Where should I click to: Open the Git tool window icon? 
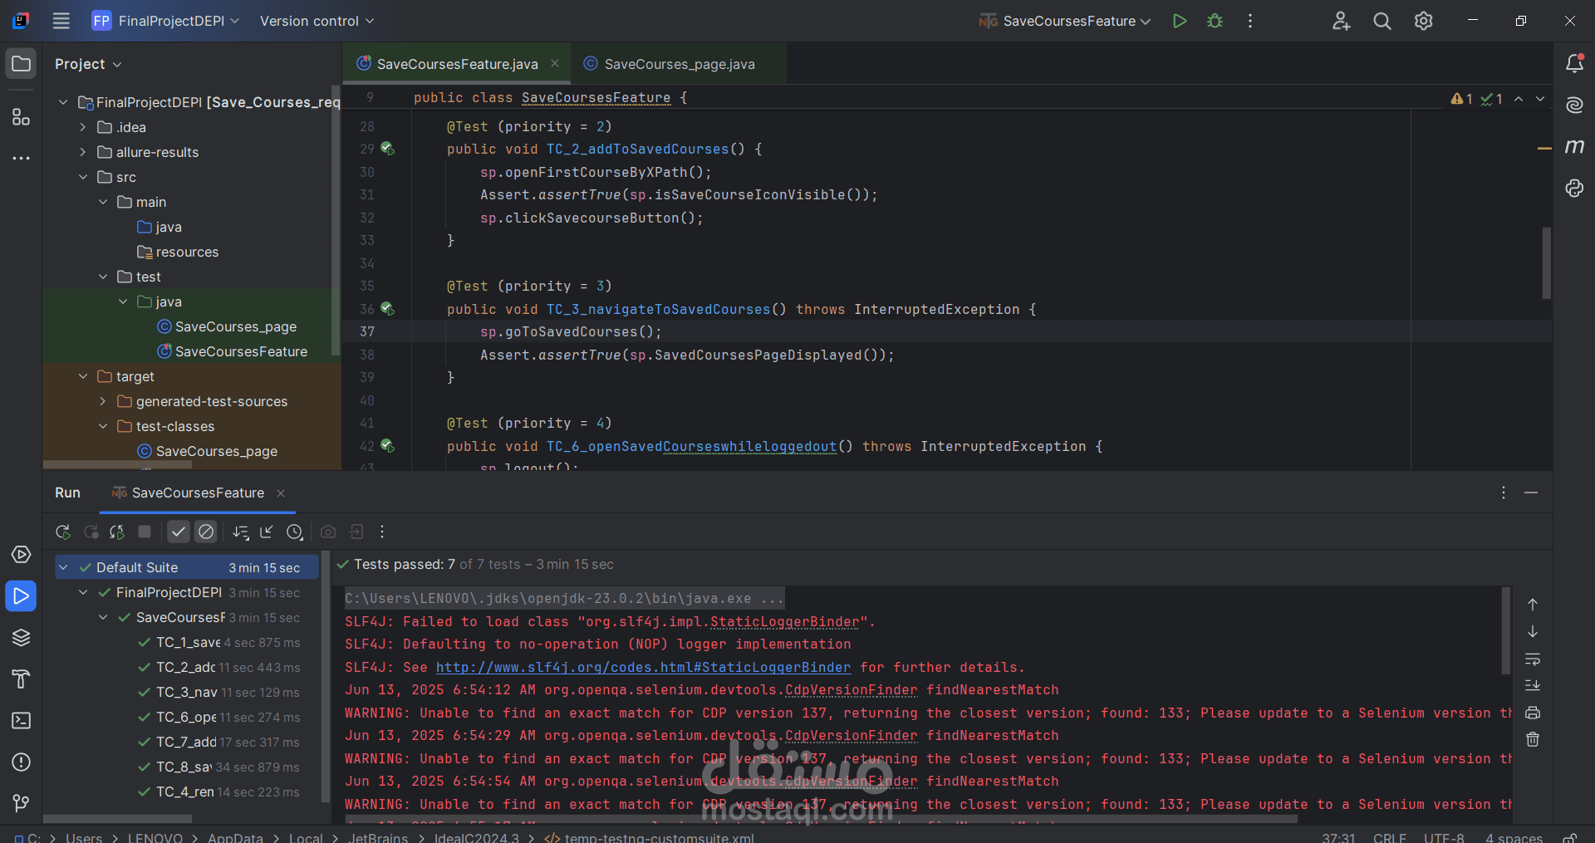click(x=22, y=803)
